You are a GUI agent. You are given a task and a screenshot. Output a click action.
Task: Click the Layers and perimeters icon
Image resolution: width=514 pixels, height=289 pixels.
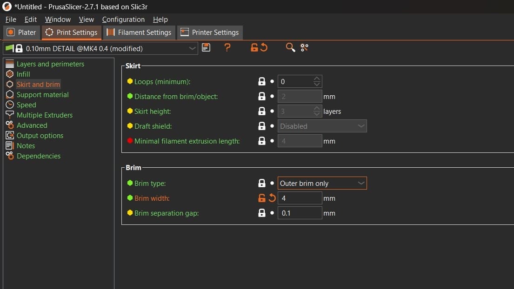click(x=10, y=64)
